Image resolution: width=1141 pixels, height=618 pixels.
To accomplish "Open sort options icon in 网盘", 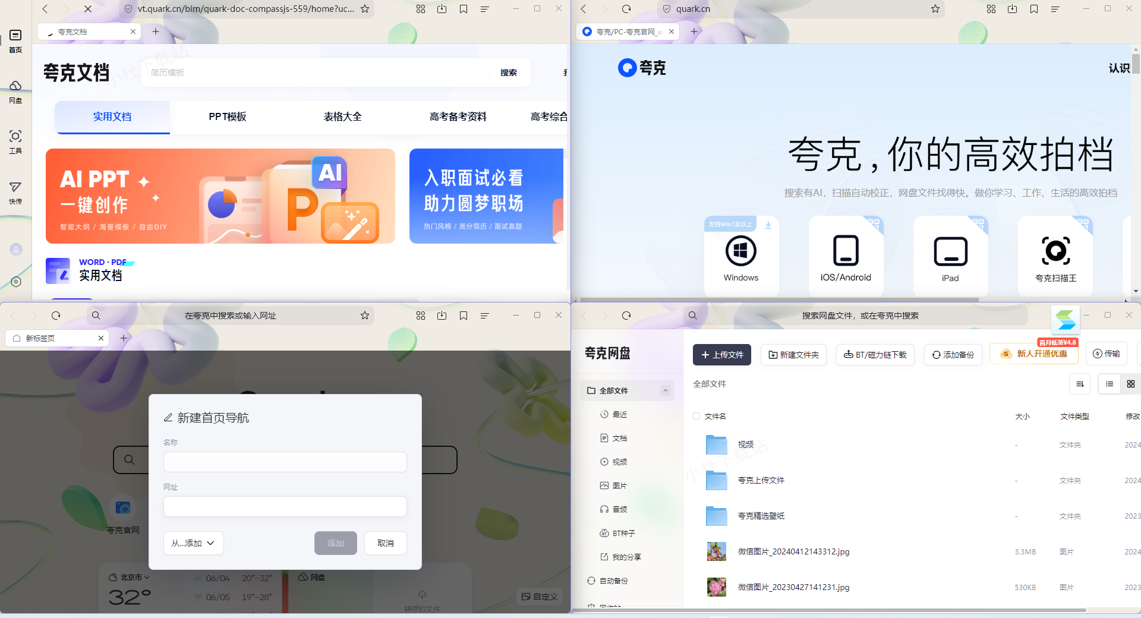I will pos(1080,384).
